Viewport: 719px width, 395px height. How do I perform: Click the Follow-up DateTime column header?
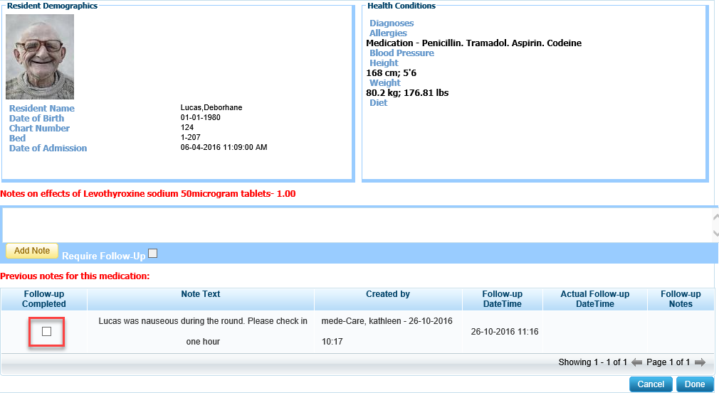pyautogui.click(x=502, y=299)
